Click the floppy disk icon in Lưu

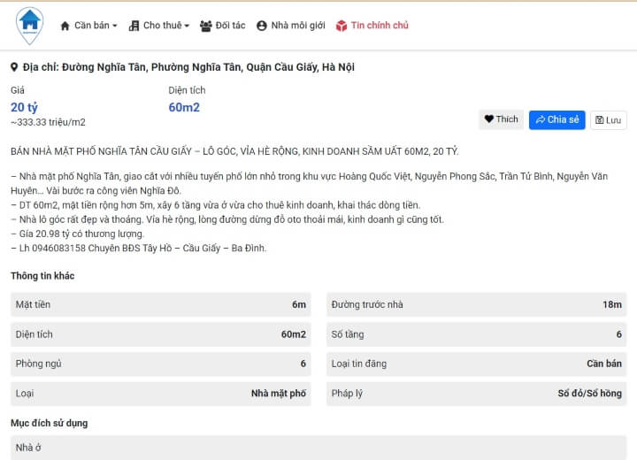pos(599,120)
